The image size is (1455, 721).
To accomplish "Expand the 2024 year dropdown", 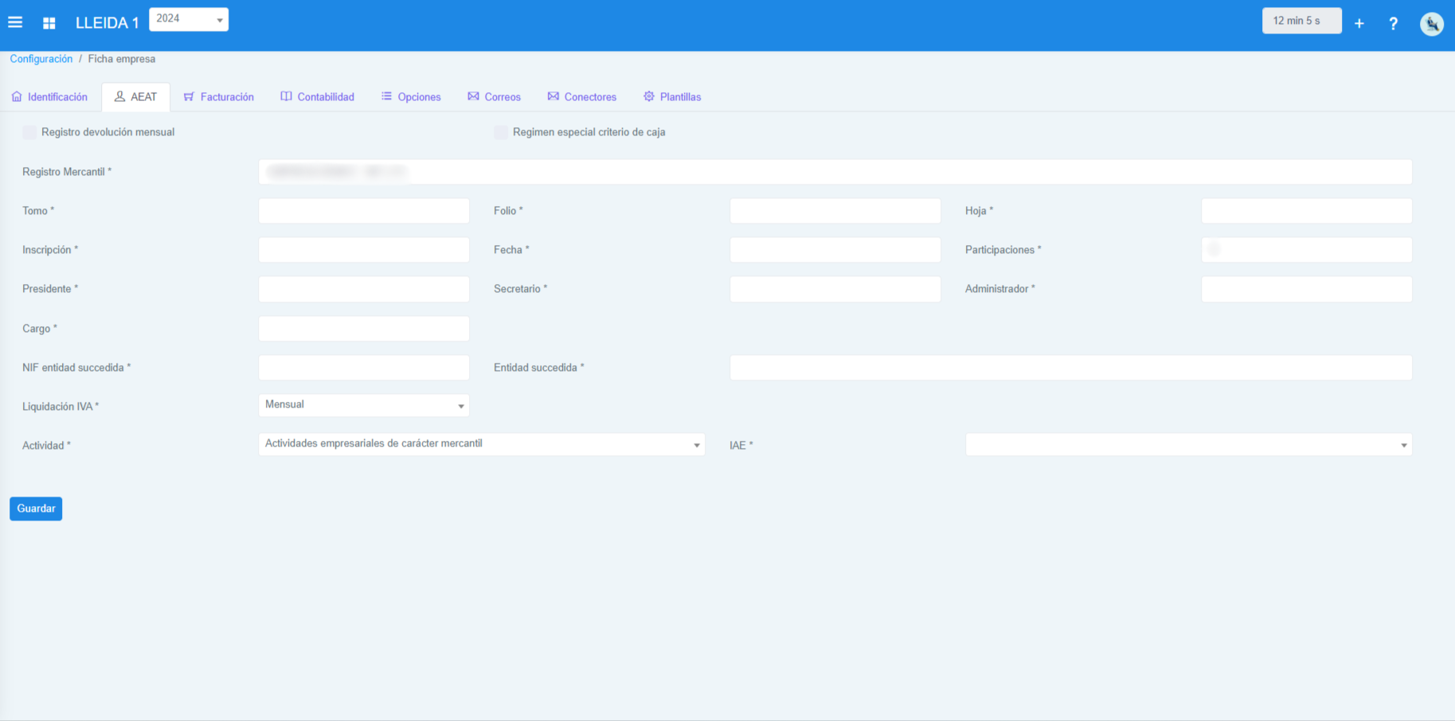I will coord(189,19).
